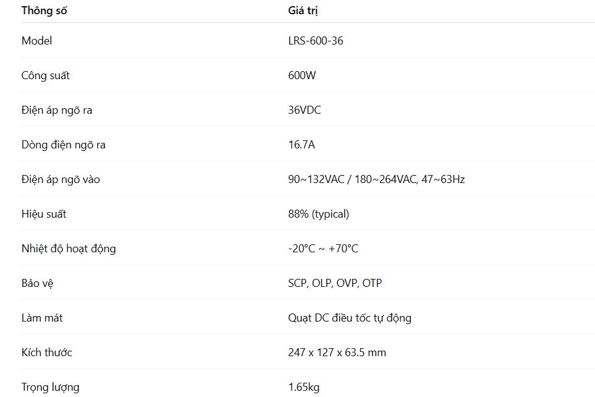Select the 'Quạt DC điều tốc tự động' value
Viewport: 595px width, 397px height.
click(x=350, y=318)
